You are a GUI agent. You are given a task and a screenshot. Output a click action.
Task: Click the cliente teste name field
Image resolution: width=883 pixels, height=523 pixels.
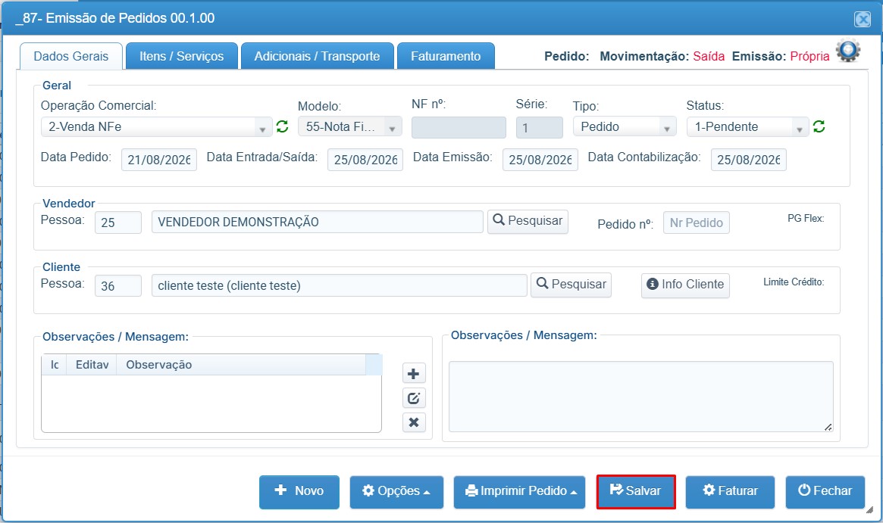click(x=339, y=285)
